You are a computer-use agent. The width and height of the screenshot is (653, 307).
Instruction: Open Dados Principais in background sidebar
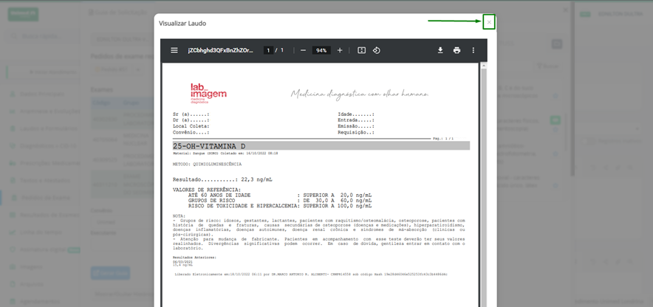[41, 94]
